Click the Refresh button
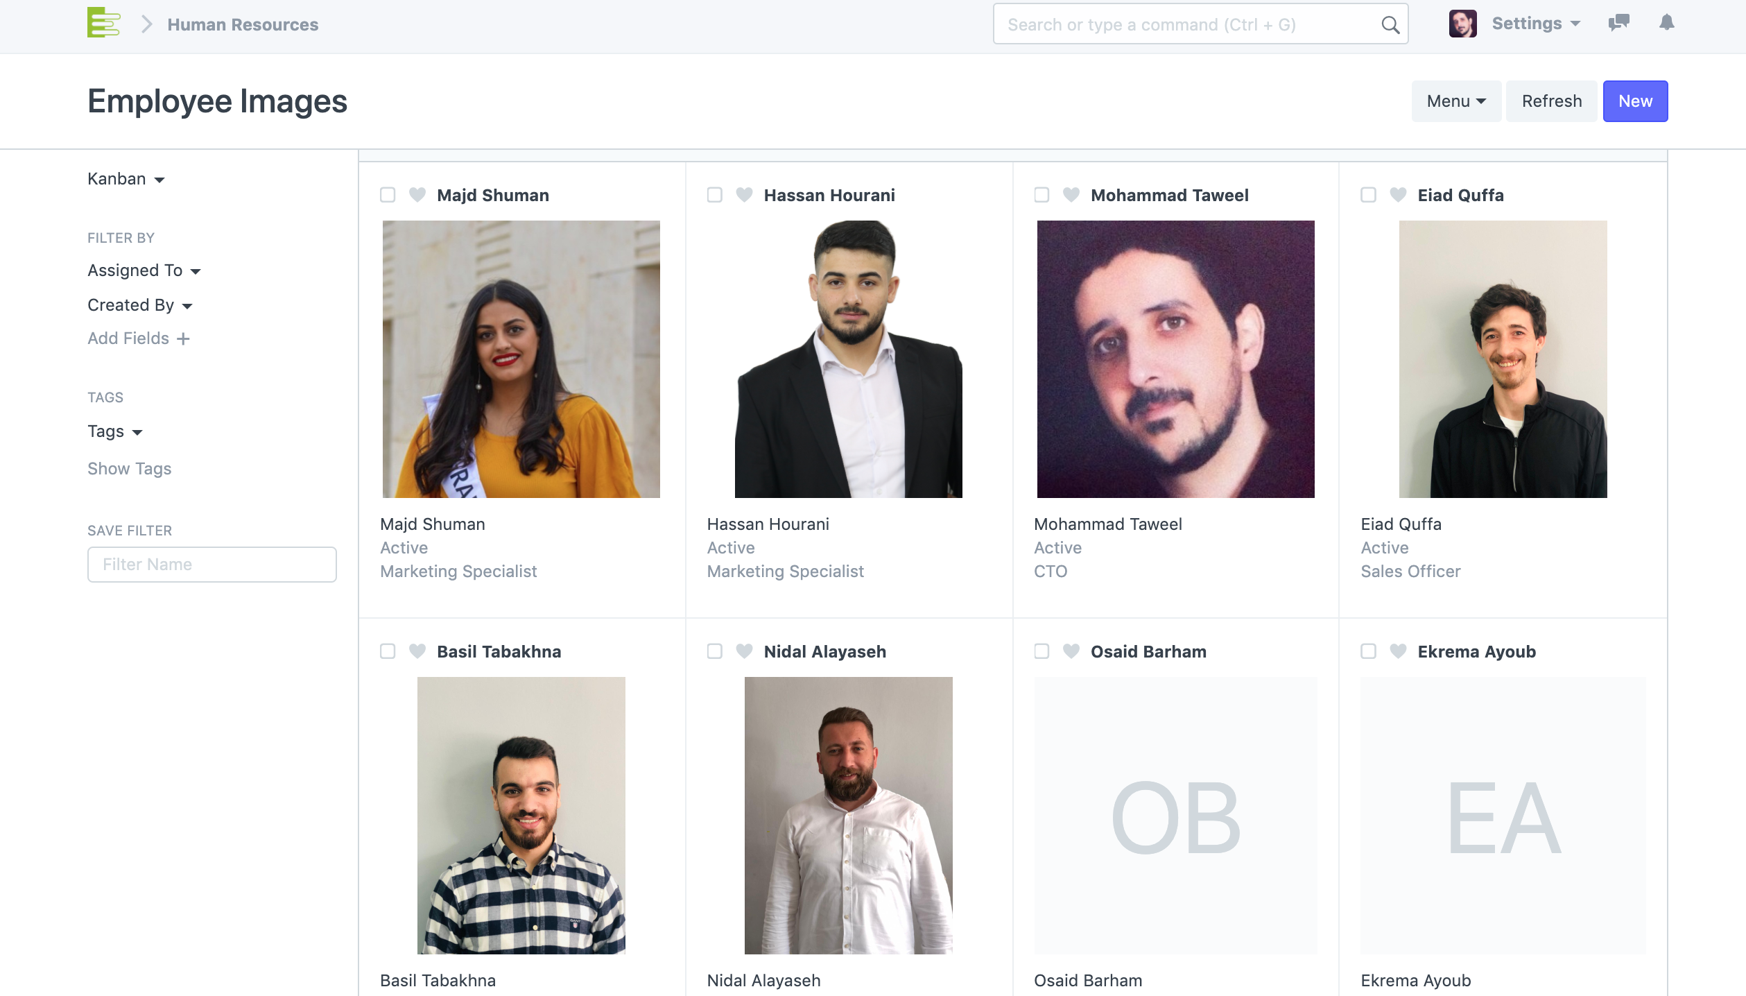The image size is (1746, 996). (x=1551, y=101)
